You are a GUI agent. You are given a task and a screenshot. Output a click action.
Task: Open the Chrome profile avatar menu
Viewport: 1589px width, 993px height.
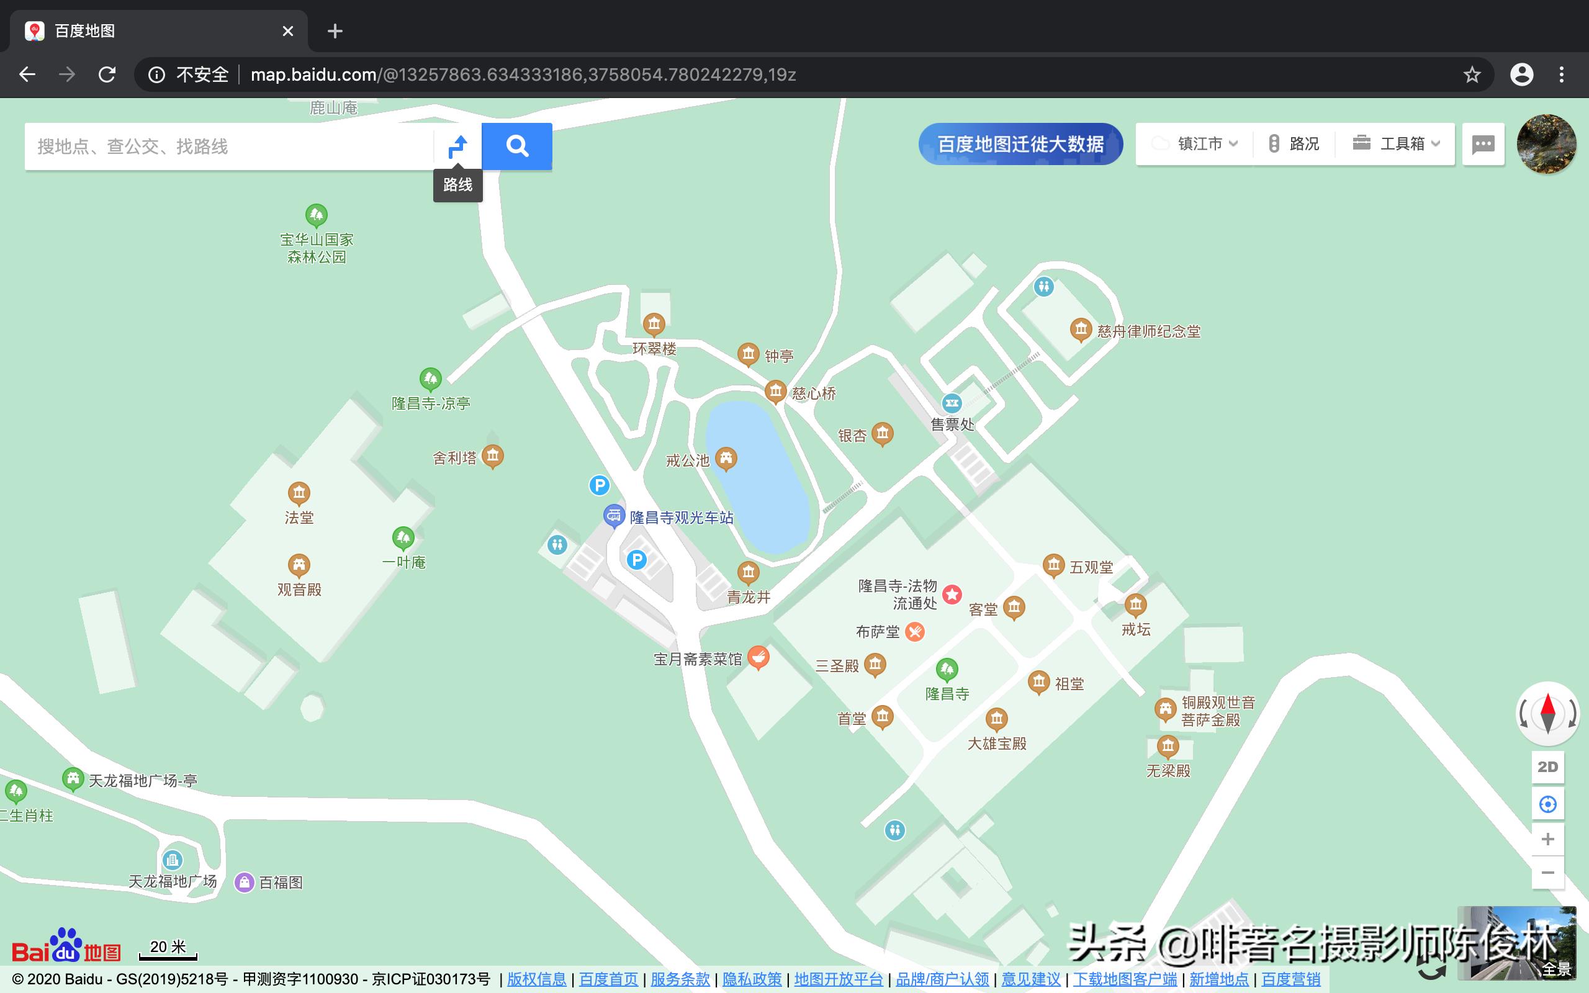(1522, 74)
